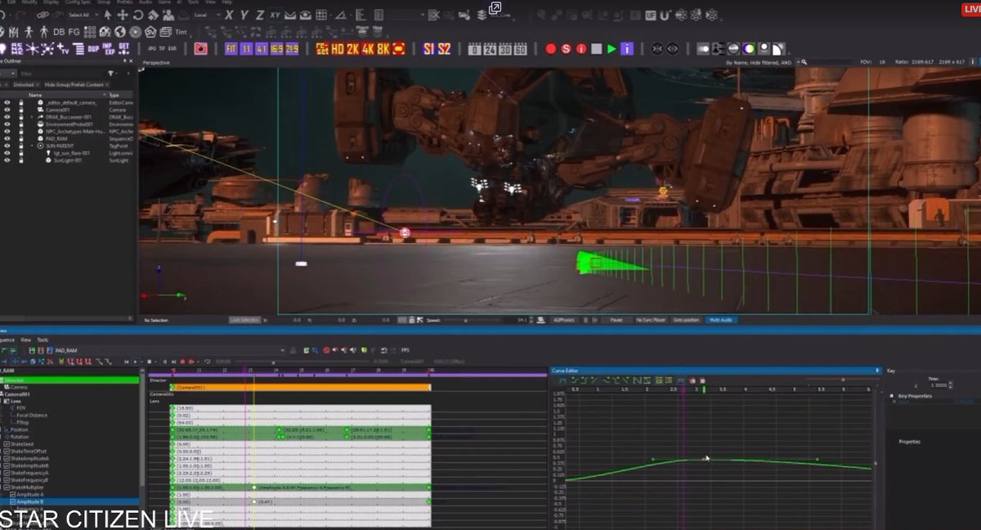The width and height of the screenshot is (981, 530).
Task: Set frame rate to 60
Action: (x=521, y=49)
